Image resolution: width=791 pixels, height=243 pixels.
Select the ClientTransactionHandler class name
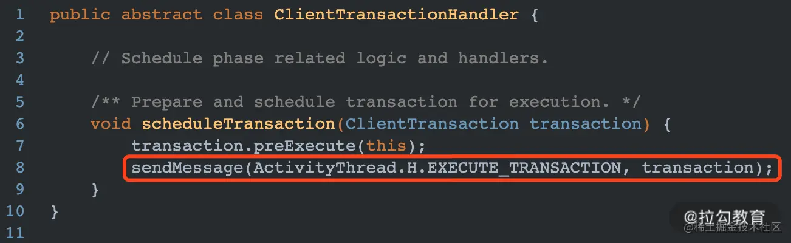point(396,15)
